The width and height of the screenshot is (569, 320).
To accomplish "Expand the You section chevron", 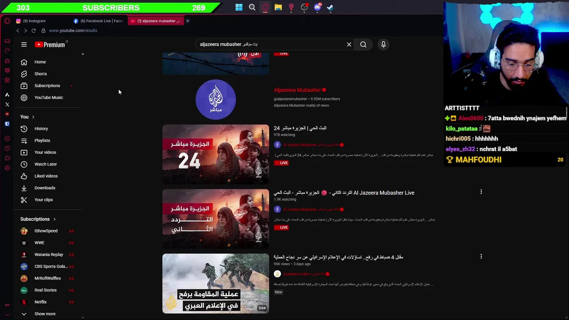I will pyautogui.click(x=33, y=117).
